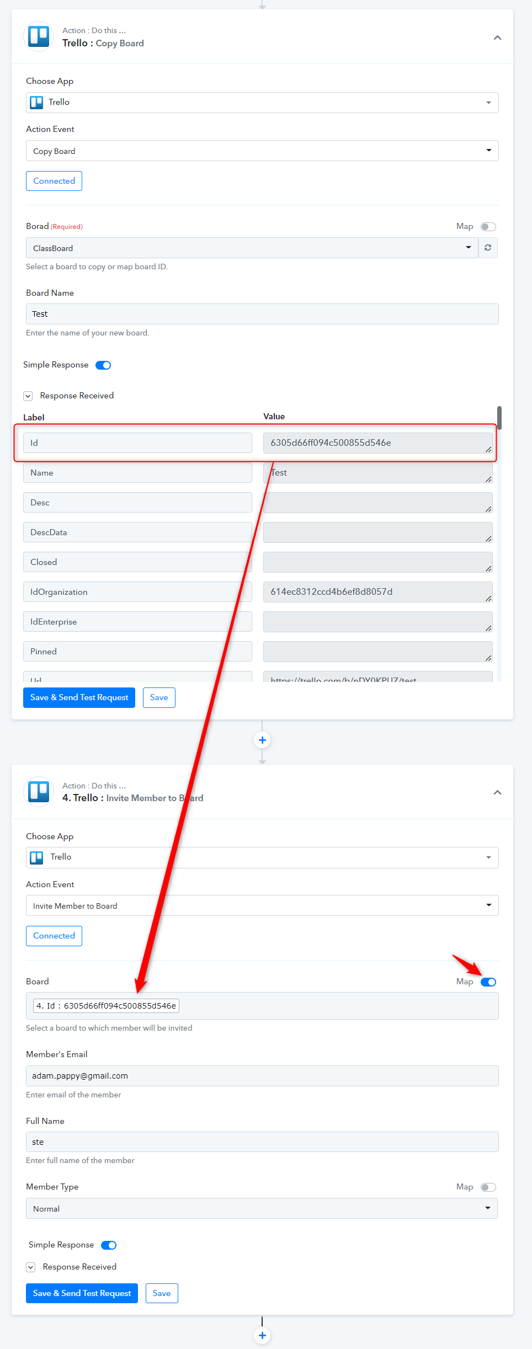Click the Trello icon inside second Choose App field
Image resolution: width=532 pixels, height=1349 pixels.
[36, 857]
